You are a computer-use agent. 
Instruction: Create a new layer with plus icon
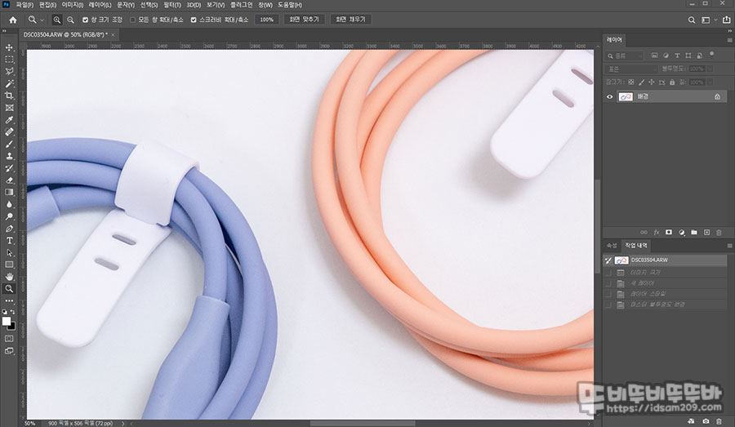(707, 233)
